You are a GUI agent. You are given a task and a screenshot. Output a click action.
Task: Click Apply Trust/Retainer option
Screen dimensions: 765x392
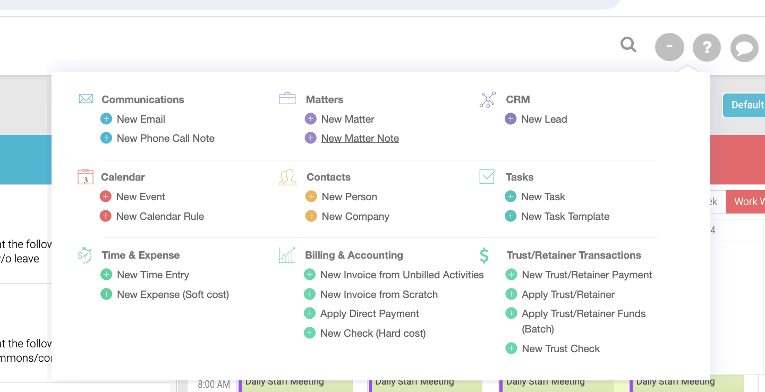(x=568, y=294)
